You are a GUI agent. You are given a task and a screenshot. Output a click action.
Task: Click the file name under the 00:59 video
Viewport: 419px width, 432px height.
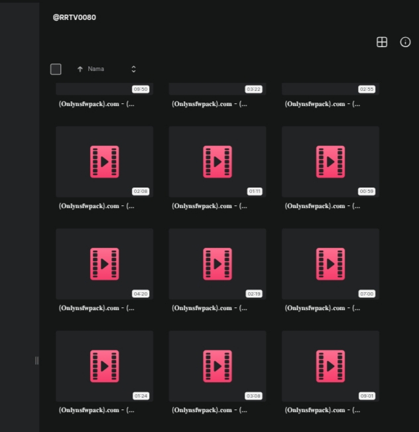point(322,206)
